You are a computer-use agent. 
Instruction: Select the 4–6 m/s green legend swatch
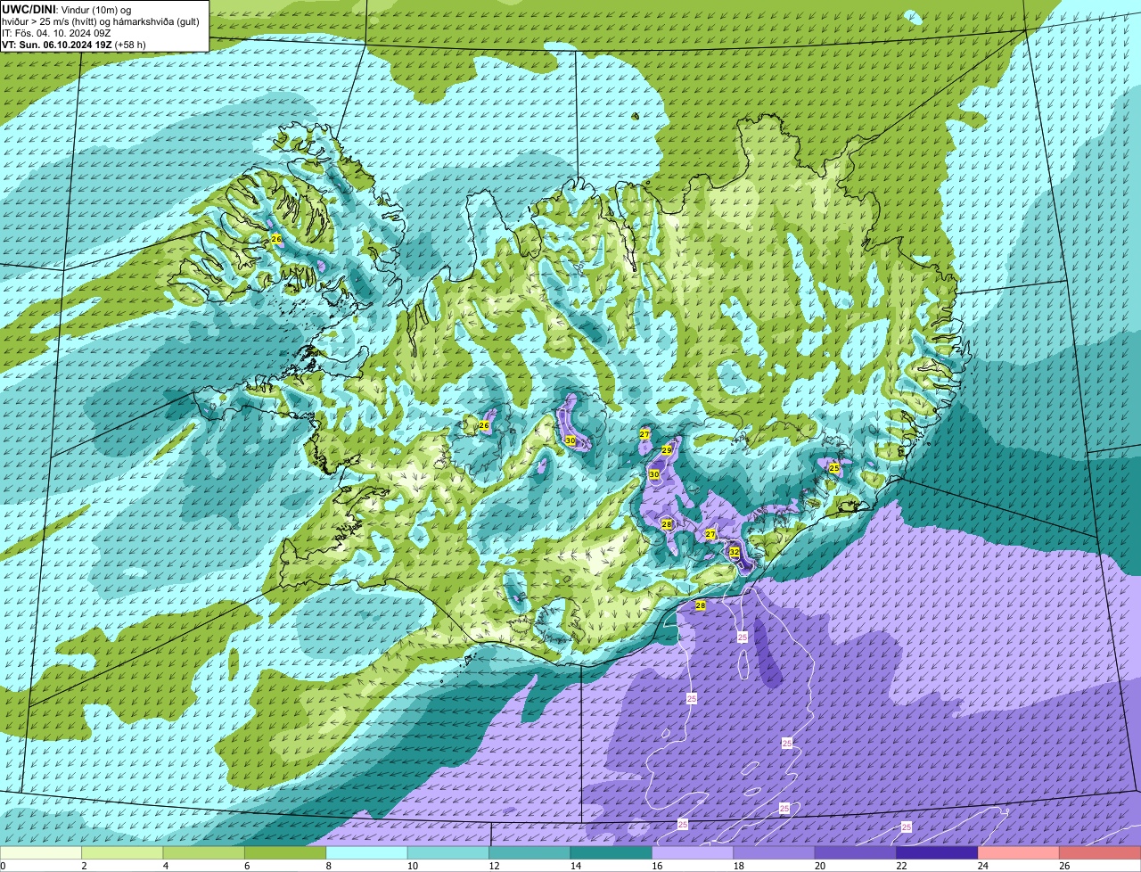click(204, 853)
